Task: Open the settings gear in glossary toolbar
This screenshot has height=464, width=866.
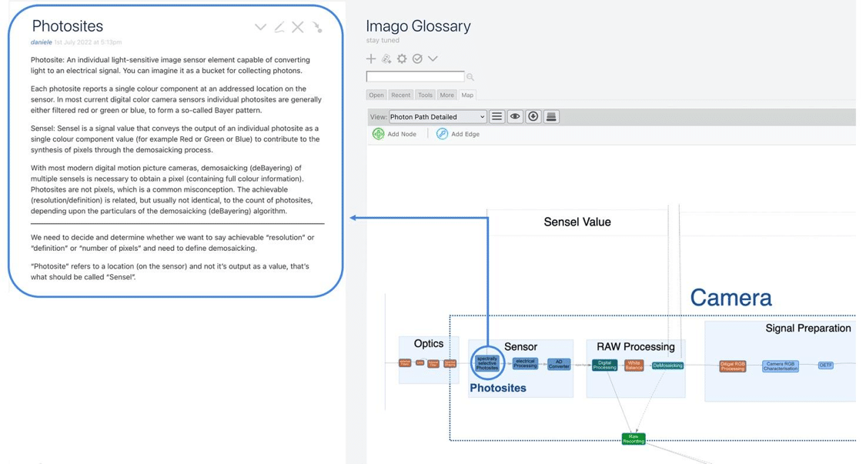Action: [402, 58]
